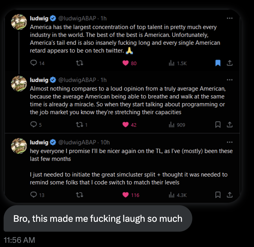Open more options on the 10h tweet
The width and height of the screenshot is (254, 247).
pyautogui.click(x=230, y=142)
